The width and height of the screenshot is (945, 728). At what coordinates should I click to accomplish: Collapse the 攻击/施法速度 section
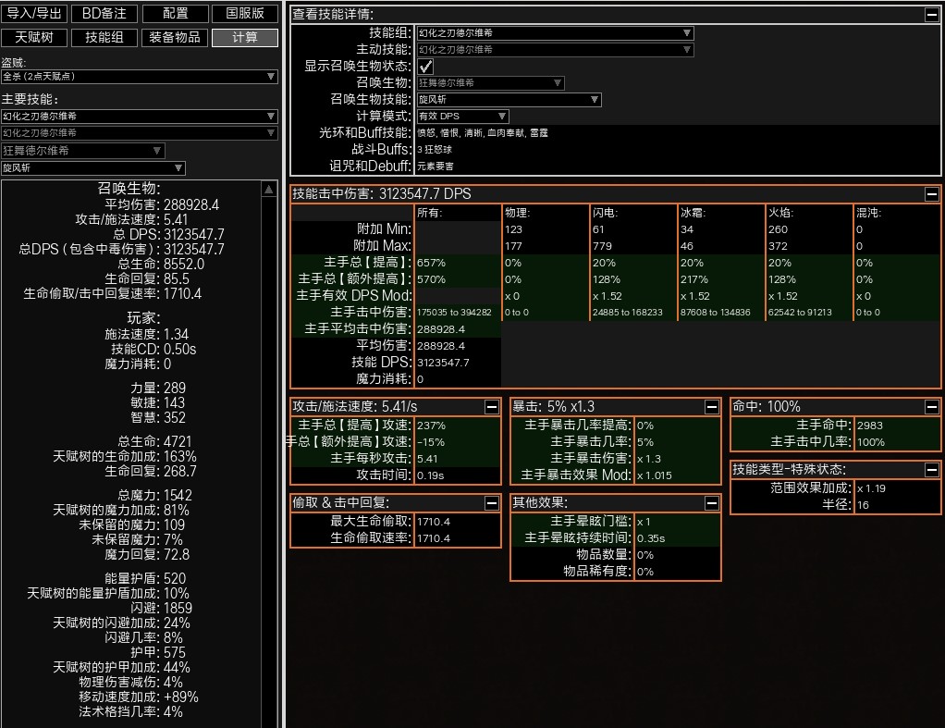[491, 407]
